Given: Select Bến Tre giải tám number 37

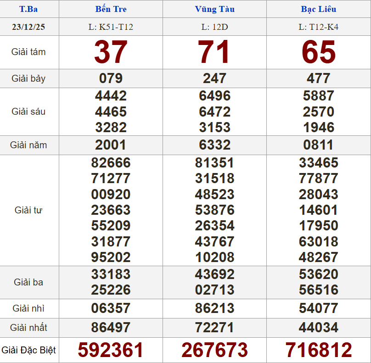Looking at the screenshot, I should [x=111, y=52].
